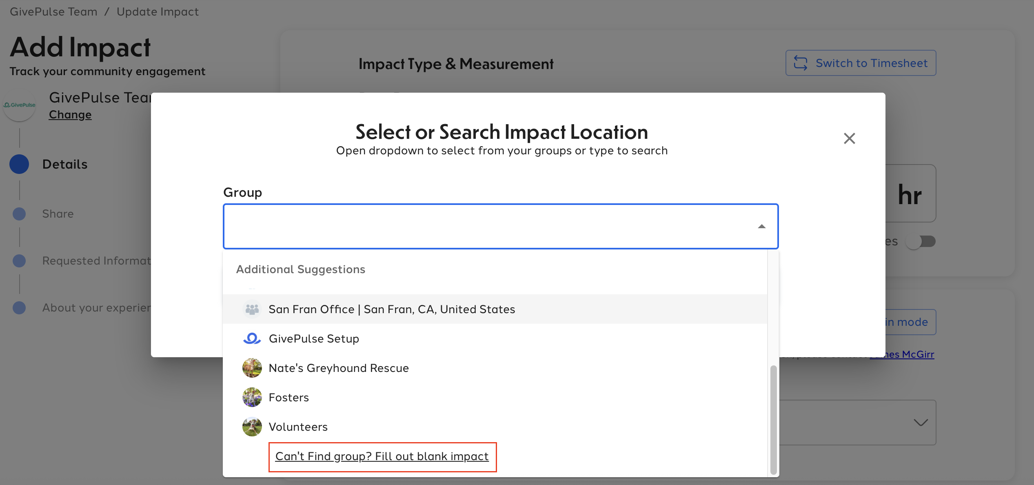Select Nate's Greyhound Rescue group
The width and height of the screenshot is (1034, 485).
495,368
